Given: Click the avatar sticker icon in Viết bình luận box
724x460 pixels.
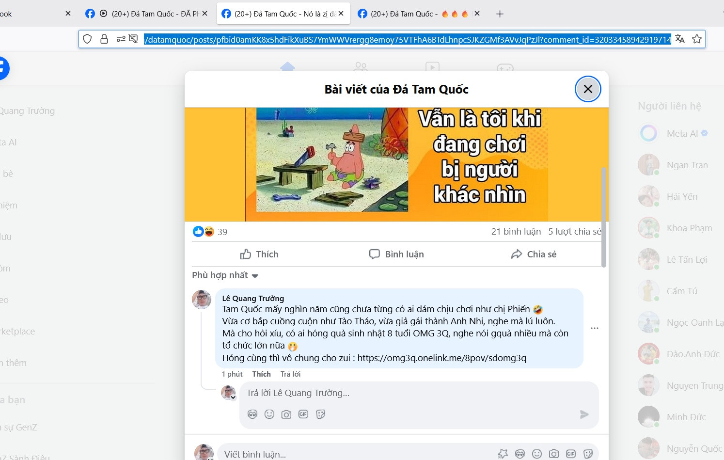Looking at the screenshot, I should coord(520,454).
